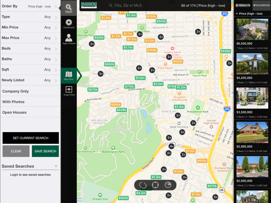
Task: Click the Save Search button
Action: coord(45,151)
